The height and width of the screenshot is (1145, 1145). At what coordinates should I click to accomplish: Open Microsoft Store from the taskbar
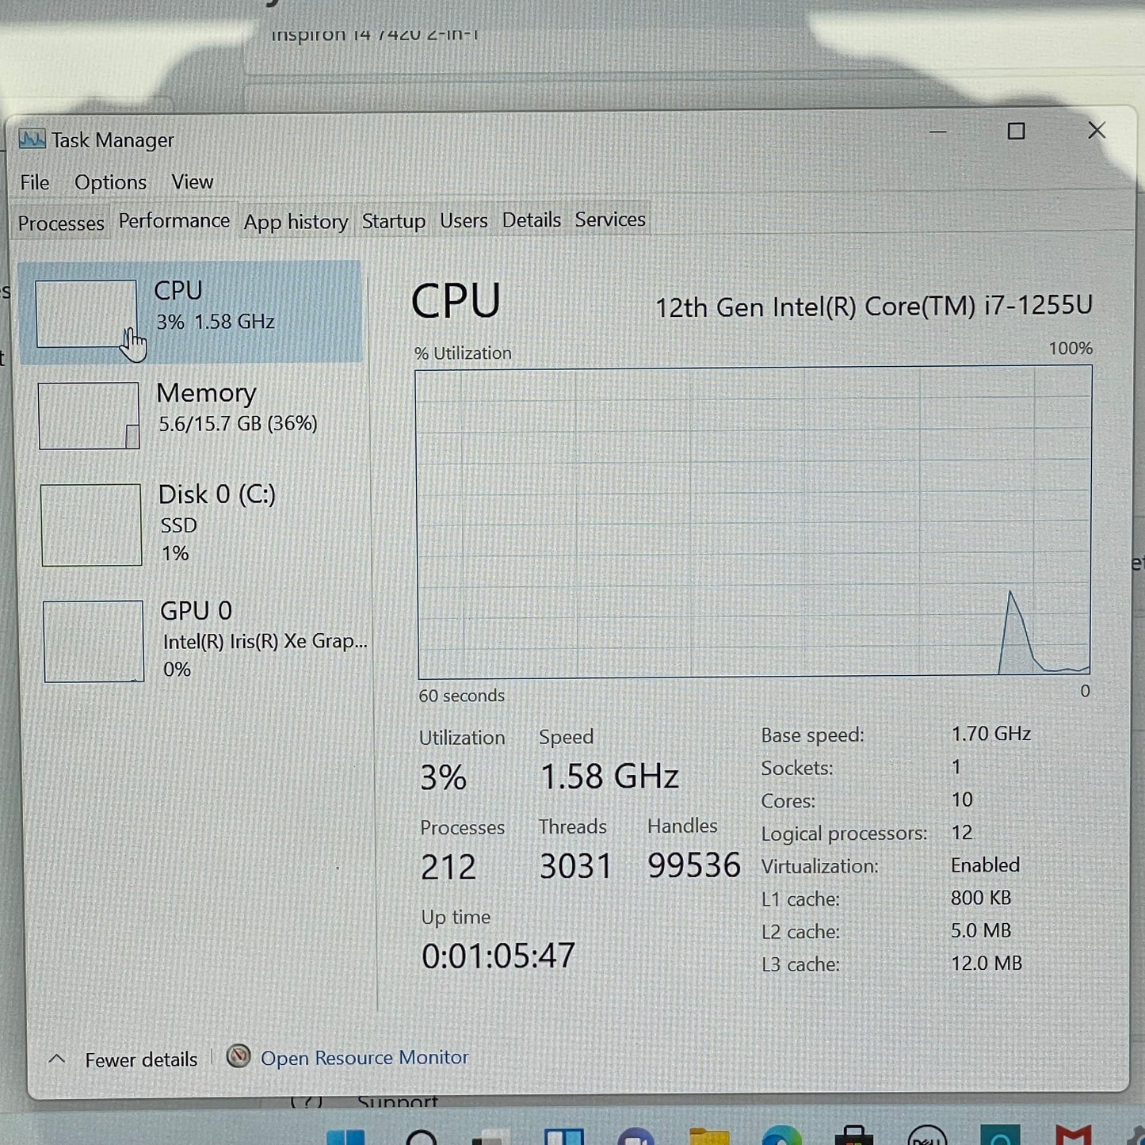coord(853,1135)
